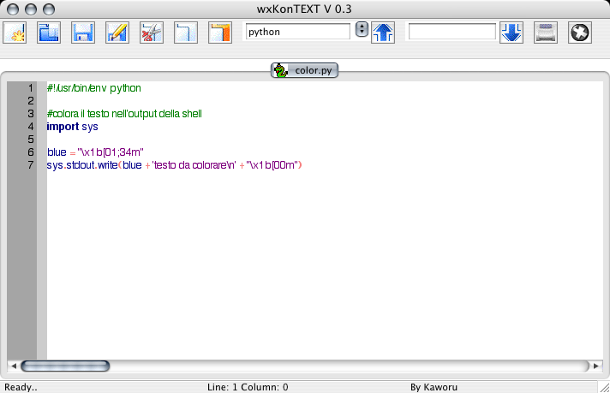Click the scissors cut icon

pyautogui.click(x=152, y=33)
